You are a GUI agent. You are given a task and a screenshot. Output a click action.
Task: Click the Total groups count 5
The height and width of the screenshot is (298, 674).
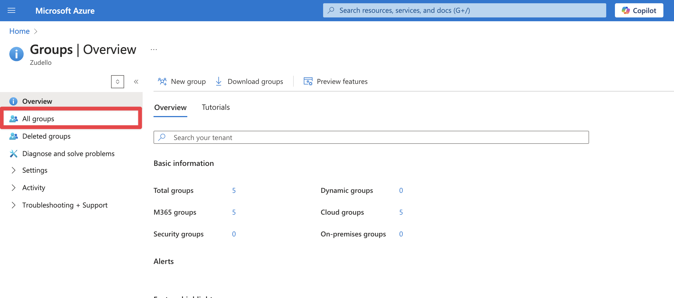coord(234,190)
